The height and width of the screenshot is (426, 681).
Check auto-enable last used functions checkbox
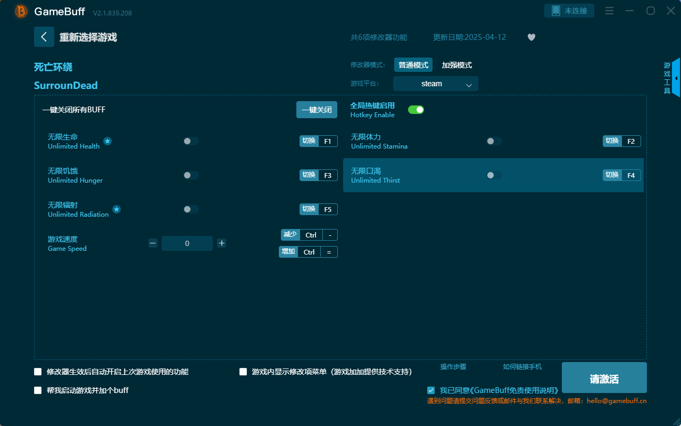38,372
